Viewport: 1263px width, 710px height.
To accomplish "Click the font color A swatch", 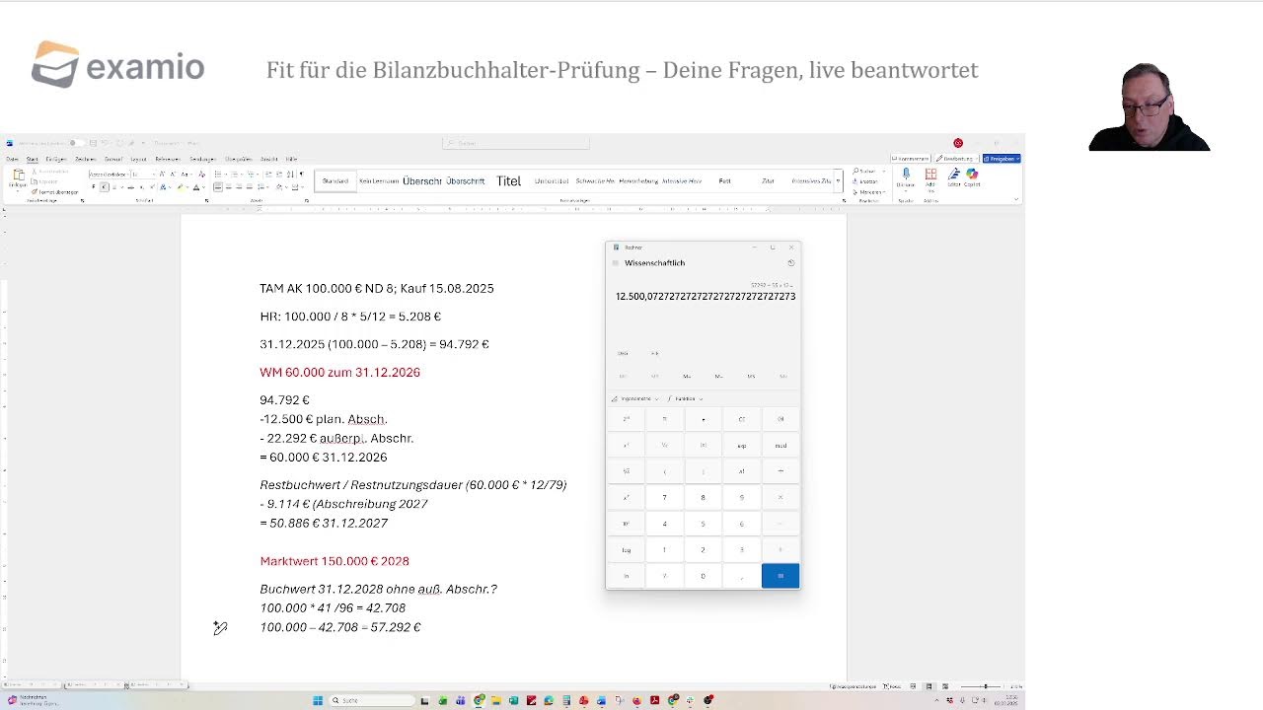I will (196, 187).
